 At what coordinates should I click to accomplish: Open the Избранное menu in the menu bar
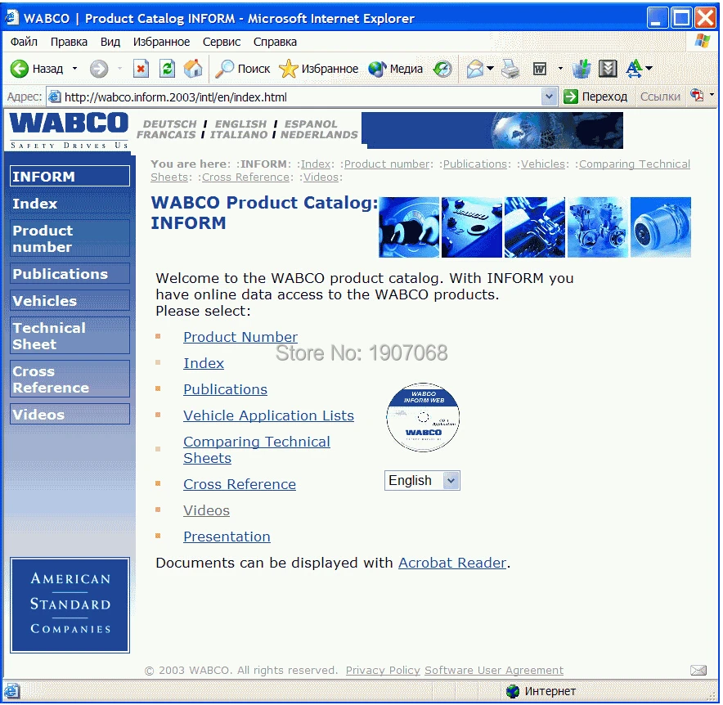tap(162, 42)
